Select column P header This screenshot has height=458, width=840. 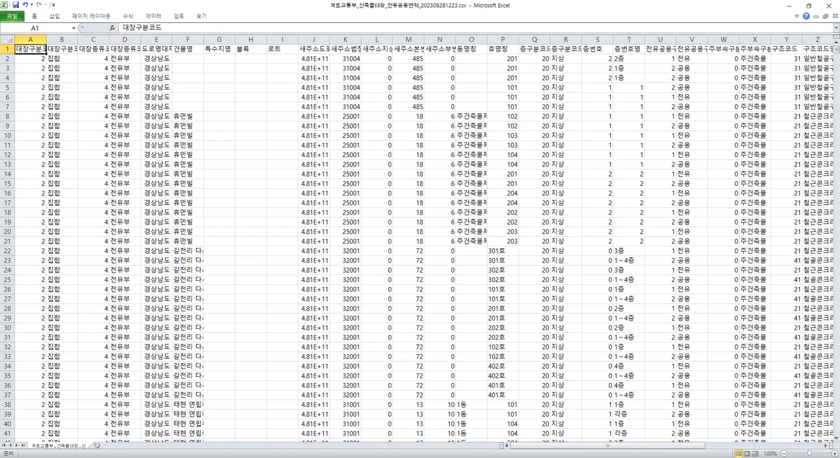coord(503,40)
